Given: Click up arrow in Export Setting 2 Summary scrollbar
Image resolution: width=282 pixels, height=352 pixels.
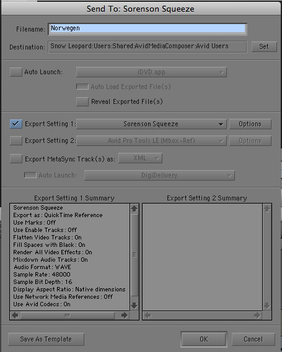Looking at the screenshot, I should pos(267,208).
